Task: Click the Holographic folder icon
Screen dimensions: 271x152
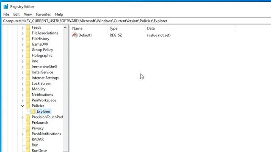Action: [x=28, y=55]
